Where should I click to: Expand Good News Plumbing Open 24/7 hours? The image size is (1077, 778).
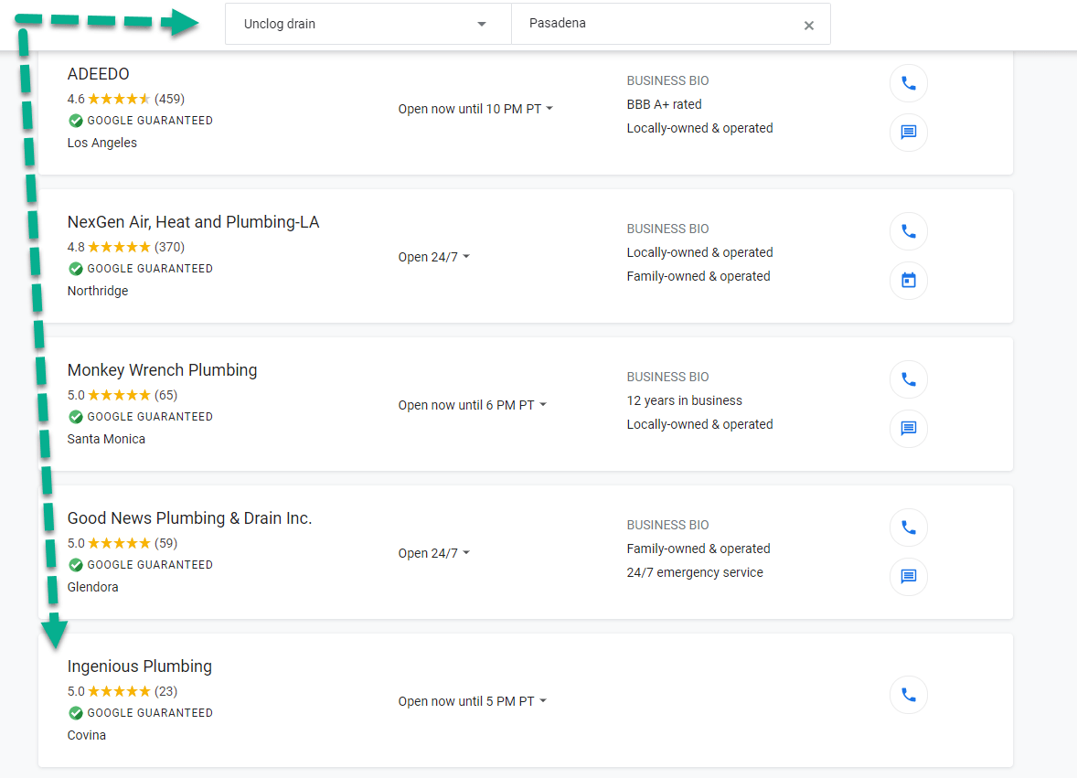[x=434, y=553]
